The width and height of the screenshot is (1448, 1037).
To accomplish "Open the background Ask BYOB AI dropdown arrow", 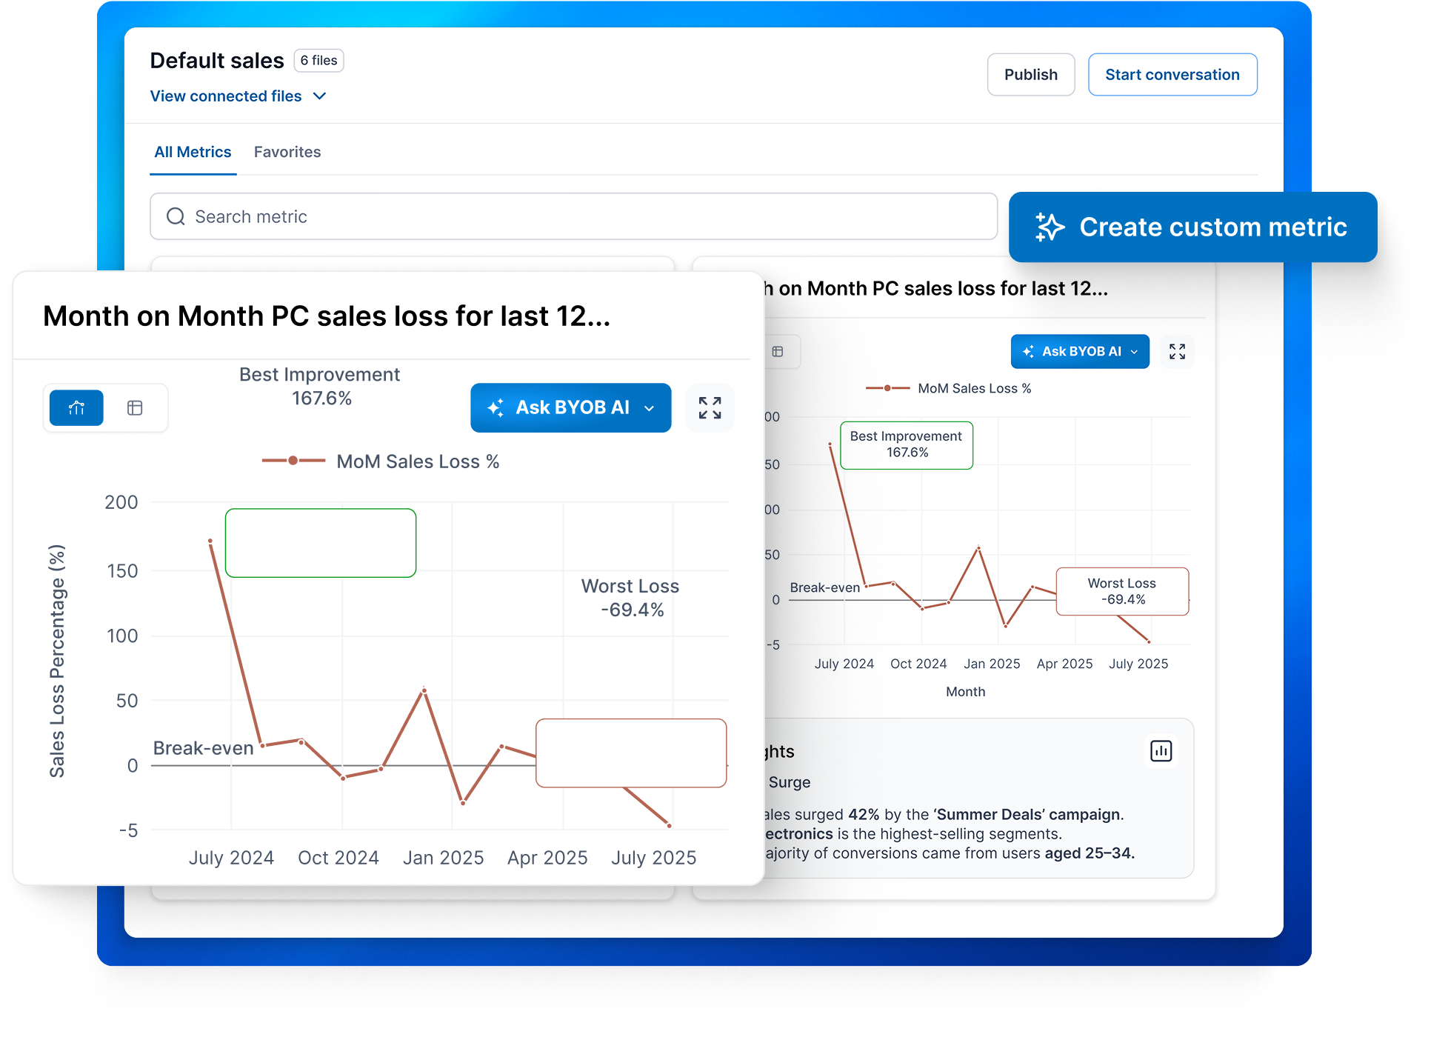I will [x=1134, y=352].
